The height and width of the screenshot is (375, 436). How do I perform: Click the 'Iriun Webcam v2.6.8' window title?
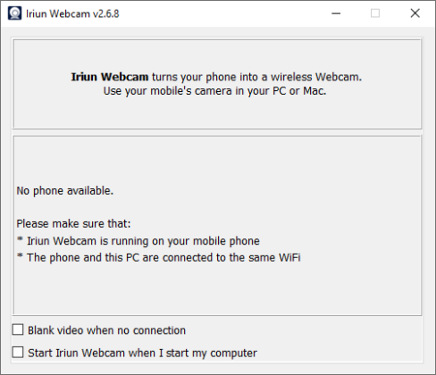[72, 13]
